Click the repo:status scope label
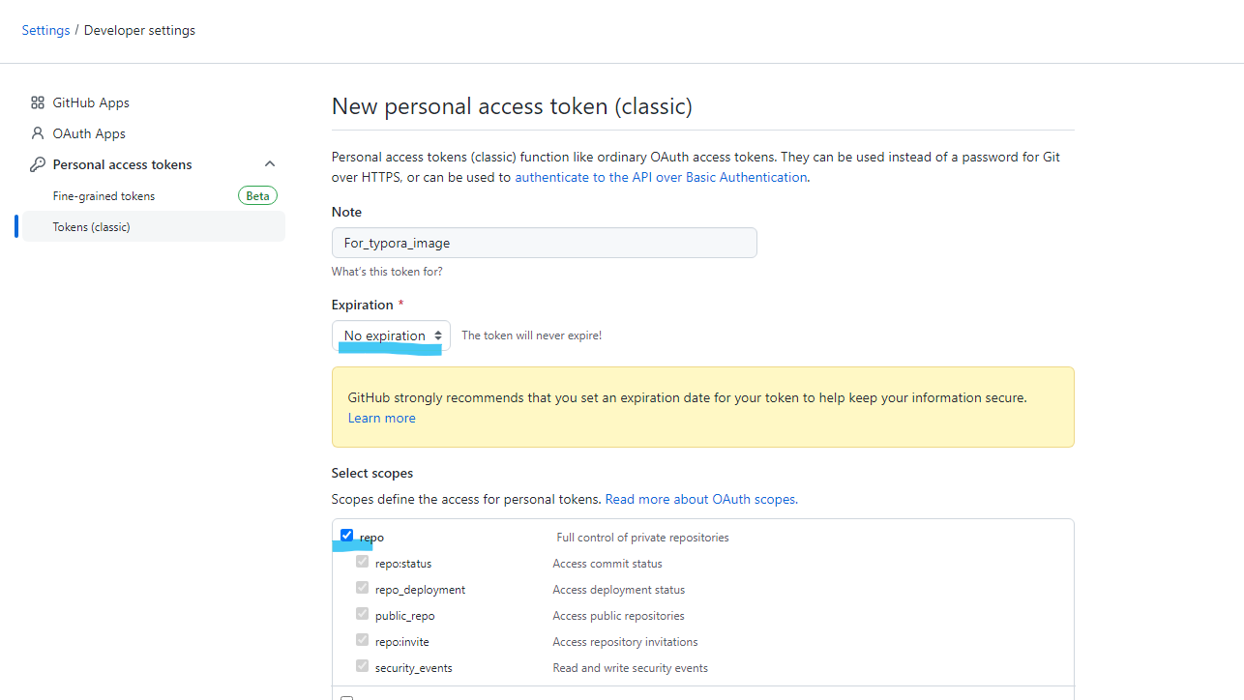Screen dimensions: 1244x700 tap(403, 564)
